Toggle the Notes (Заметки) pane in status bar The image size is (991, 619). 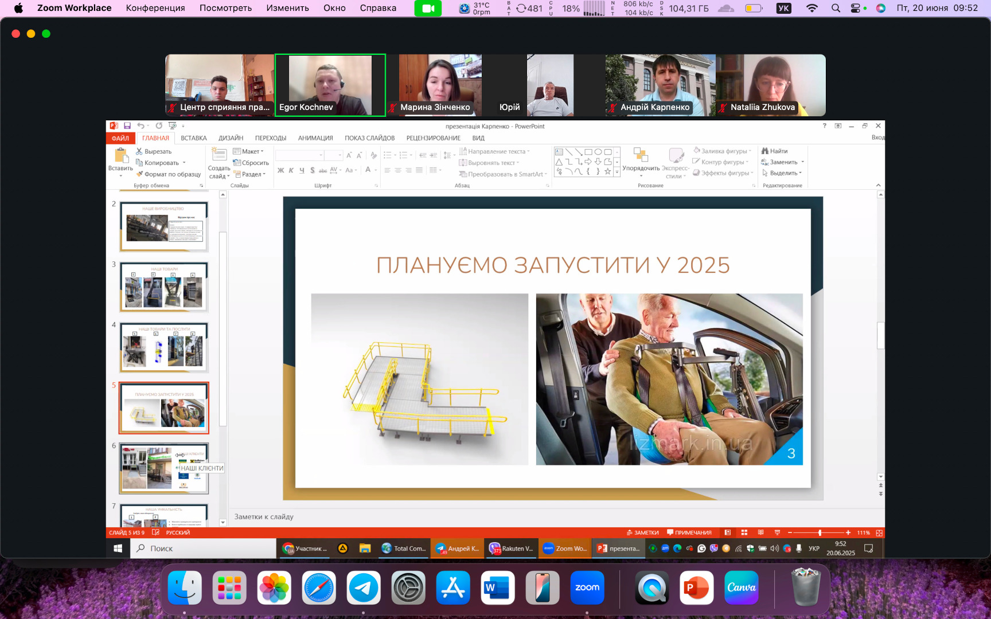(x=642, y=532)
